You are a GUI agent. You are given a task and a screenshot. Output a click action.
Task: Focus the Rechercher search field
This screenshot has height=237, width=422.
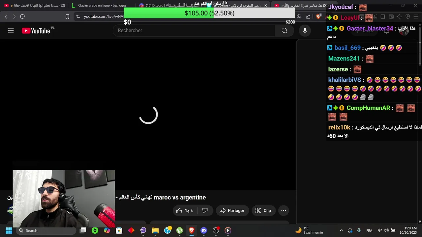tap(195, 31)
